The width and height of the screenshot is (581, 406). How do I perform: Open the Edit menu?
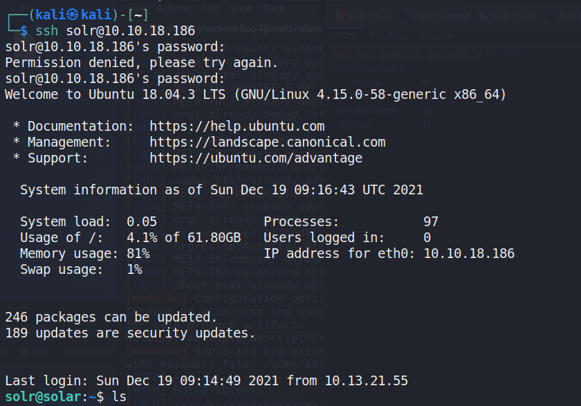(210, 8)
